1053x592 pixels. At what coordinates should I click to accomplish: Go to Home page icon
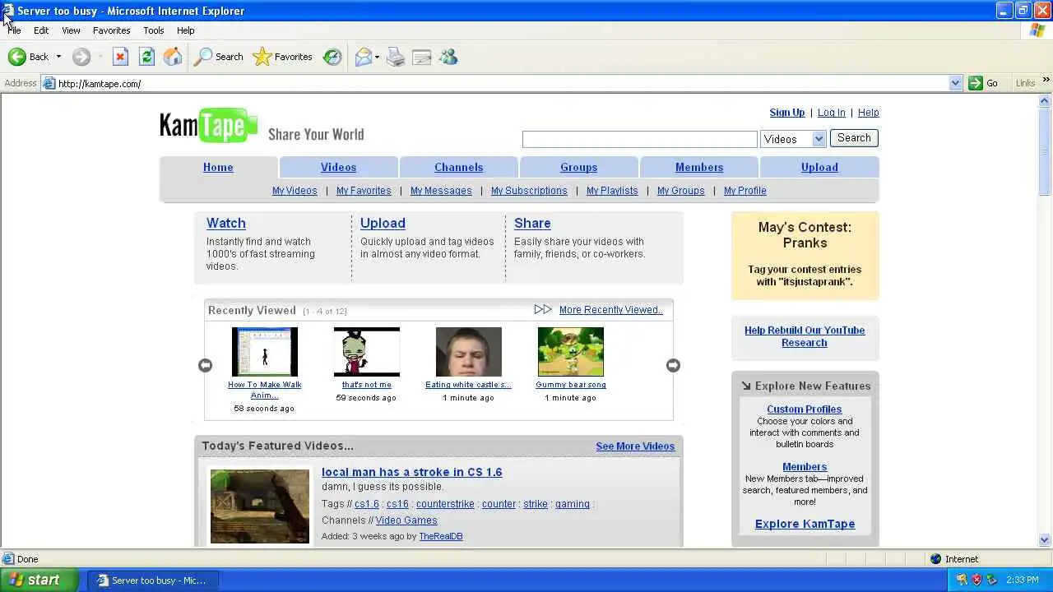(x=173, y=57)
